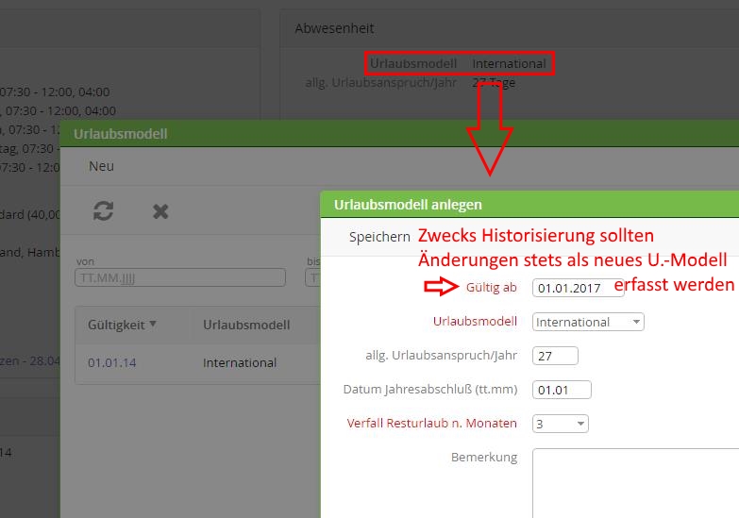Screen dimensions: 739x518
Task: Click Urlaubsmodell label in Abwesenheit panel
Action: point(412,63)
